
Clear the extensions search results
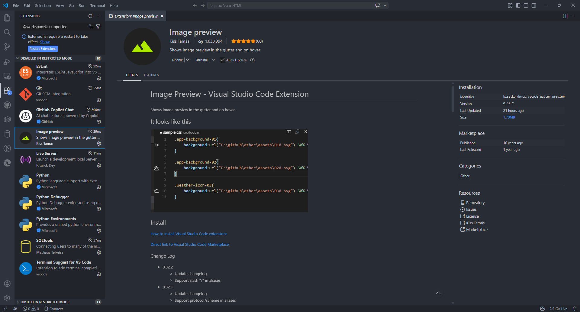pyautogui.click(x=91, y=27)
